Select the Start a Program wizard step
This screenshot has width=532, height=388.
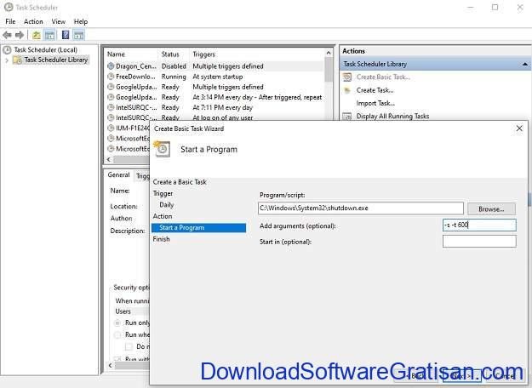(199, 227)
